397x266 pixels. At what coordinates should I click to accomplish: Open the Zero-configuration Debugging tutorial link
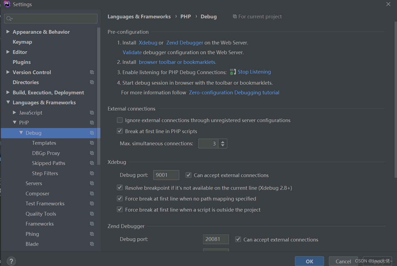pos(234,92)
